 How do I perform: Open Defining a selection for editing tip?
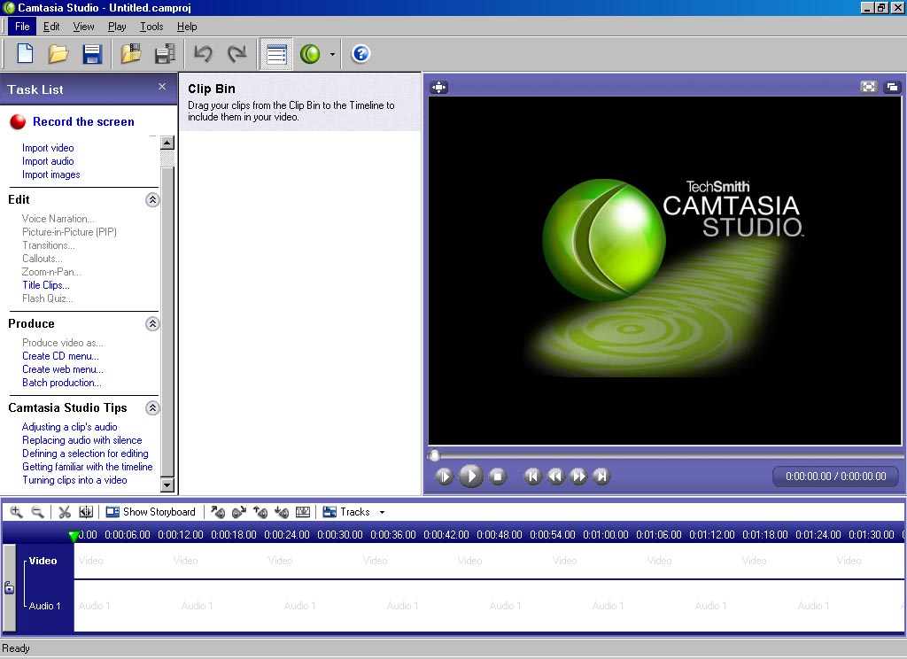[x=85, y=453]
